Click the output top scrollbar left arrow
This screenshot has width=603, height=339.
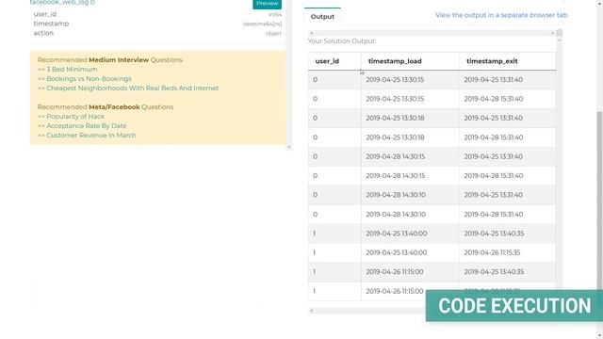click(311, 34)
